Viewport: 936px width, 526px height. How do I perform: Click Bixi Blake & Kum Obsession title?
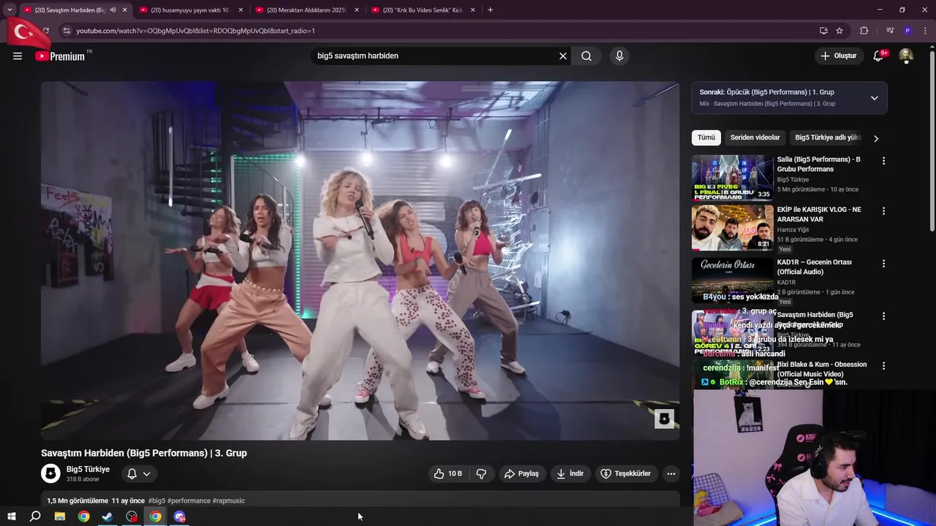click(822, 369)
